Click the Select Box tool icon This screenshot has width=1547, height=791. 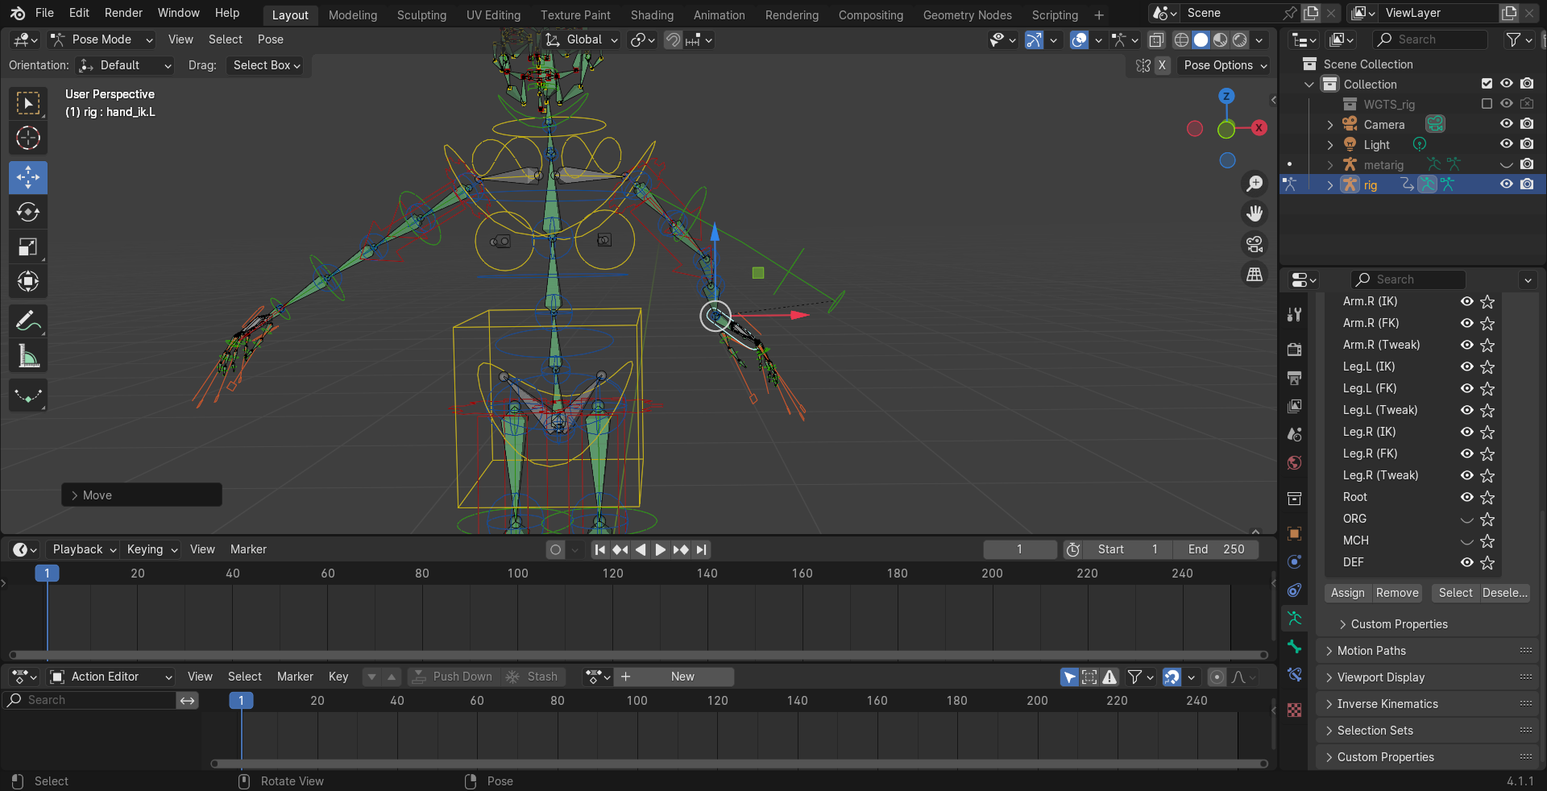pos(28,103)
